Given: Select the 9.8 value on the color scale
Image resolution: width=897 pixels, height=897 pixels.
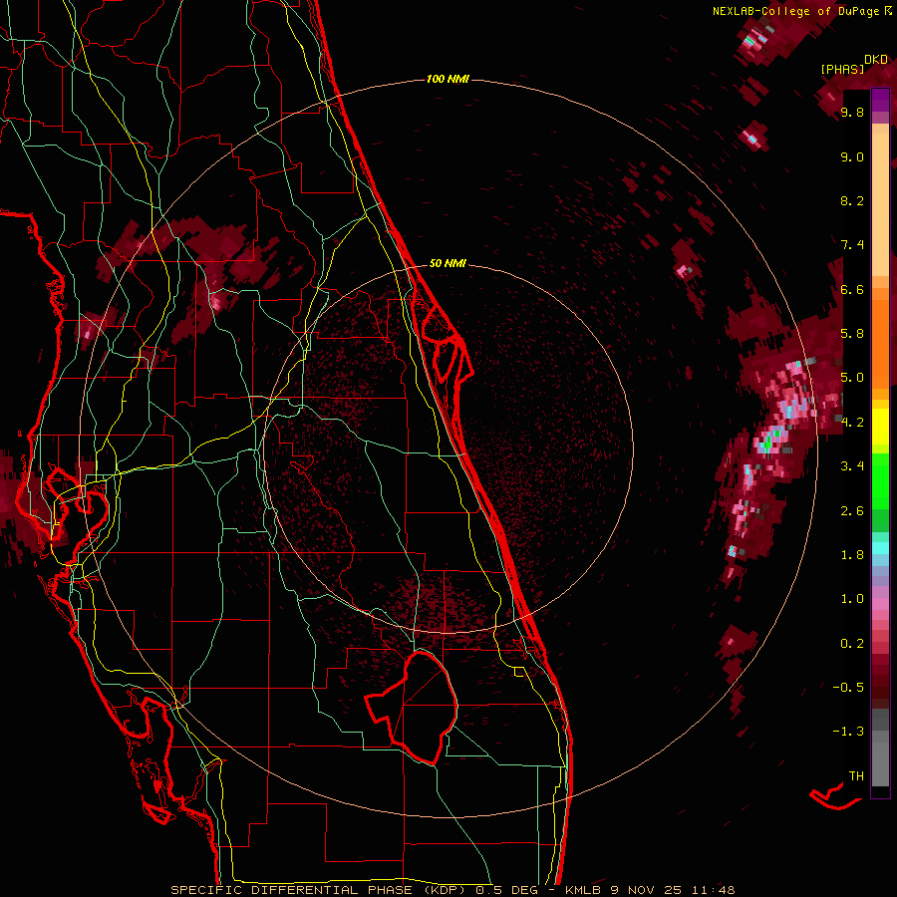Looking at the screenshot, I should pos(852,113).
